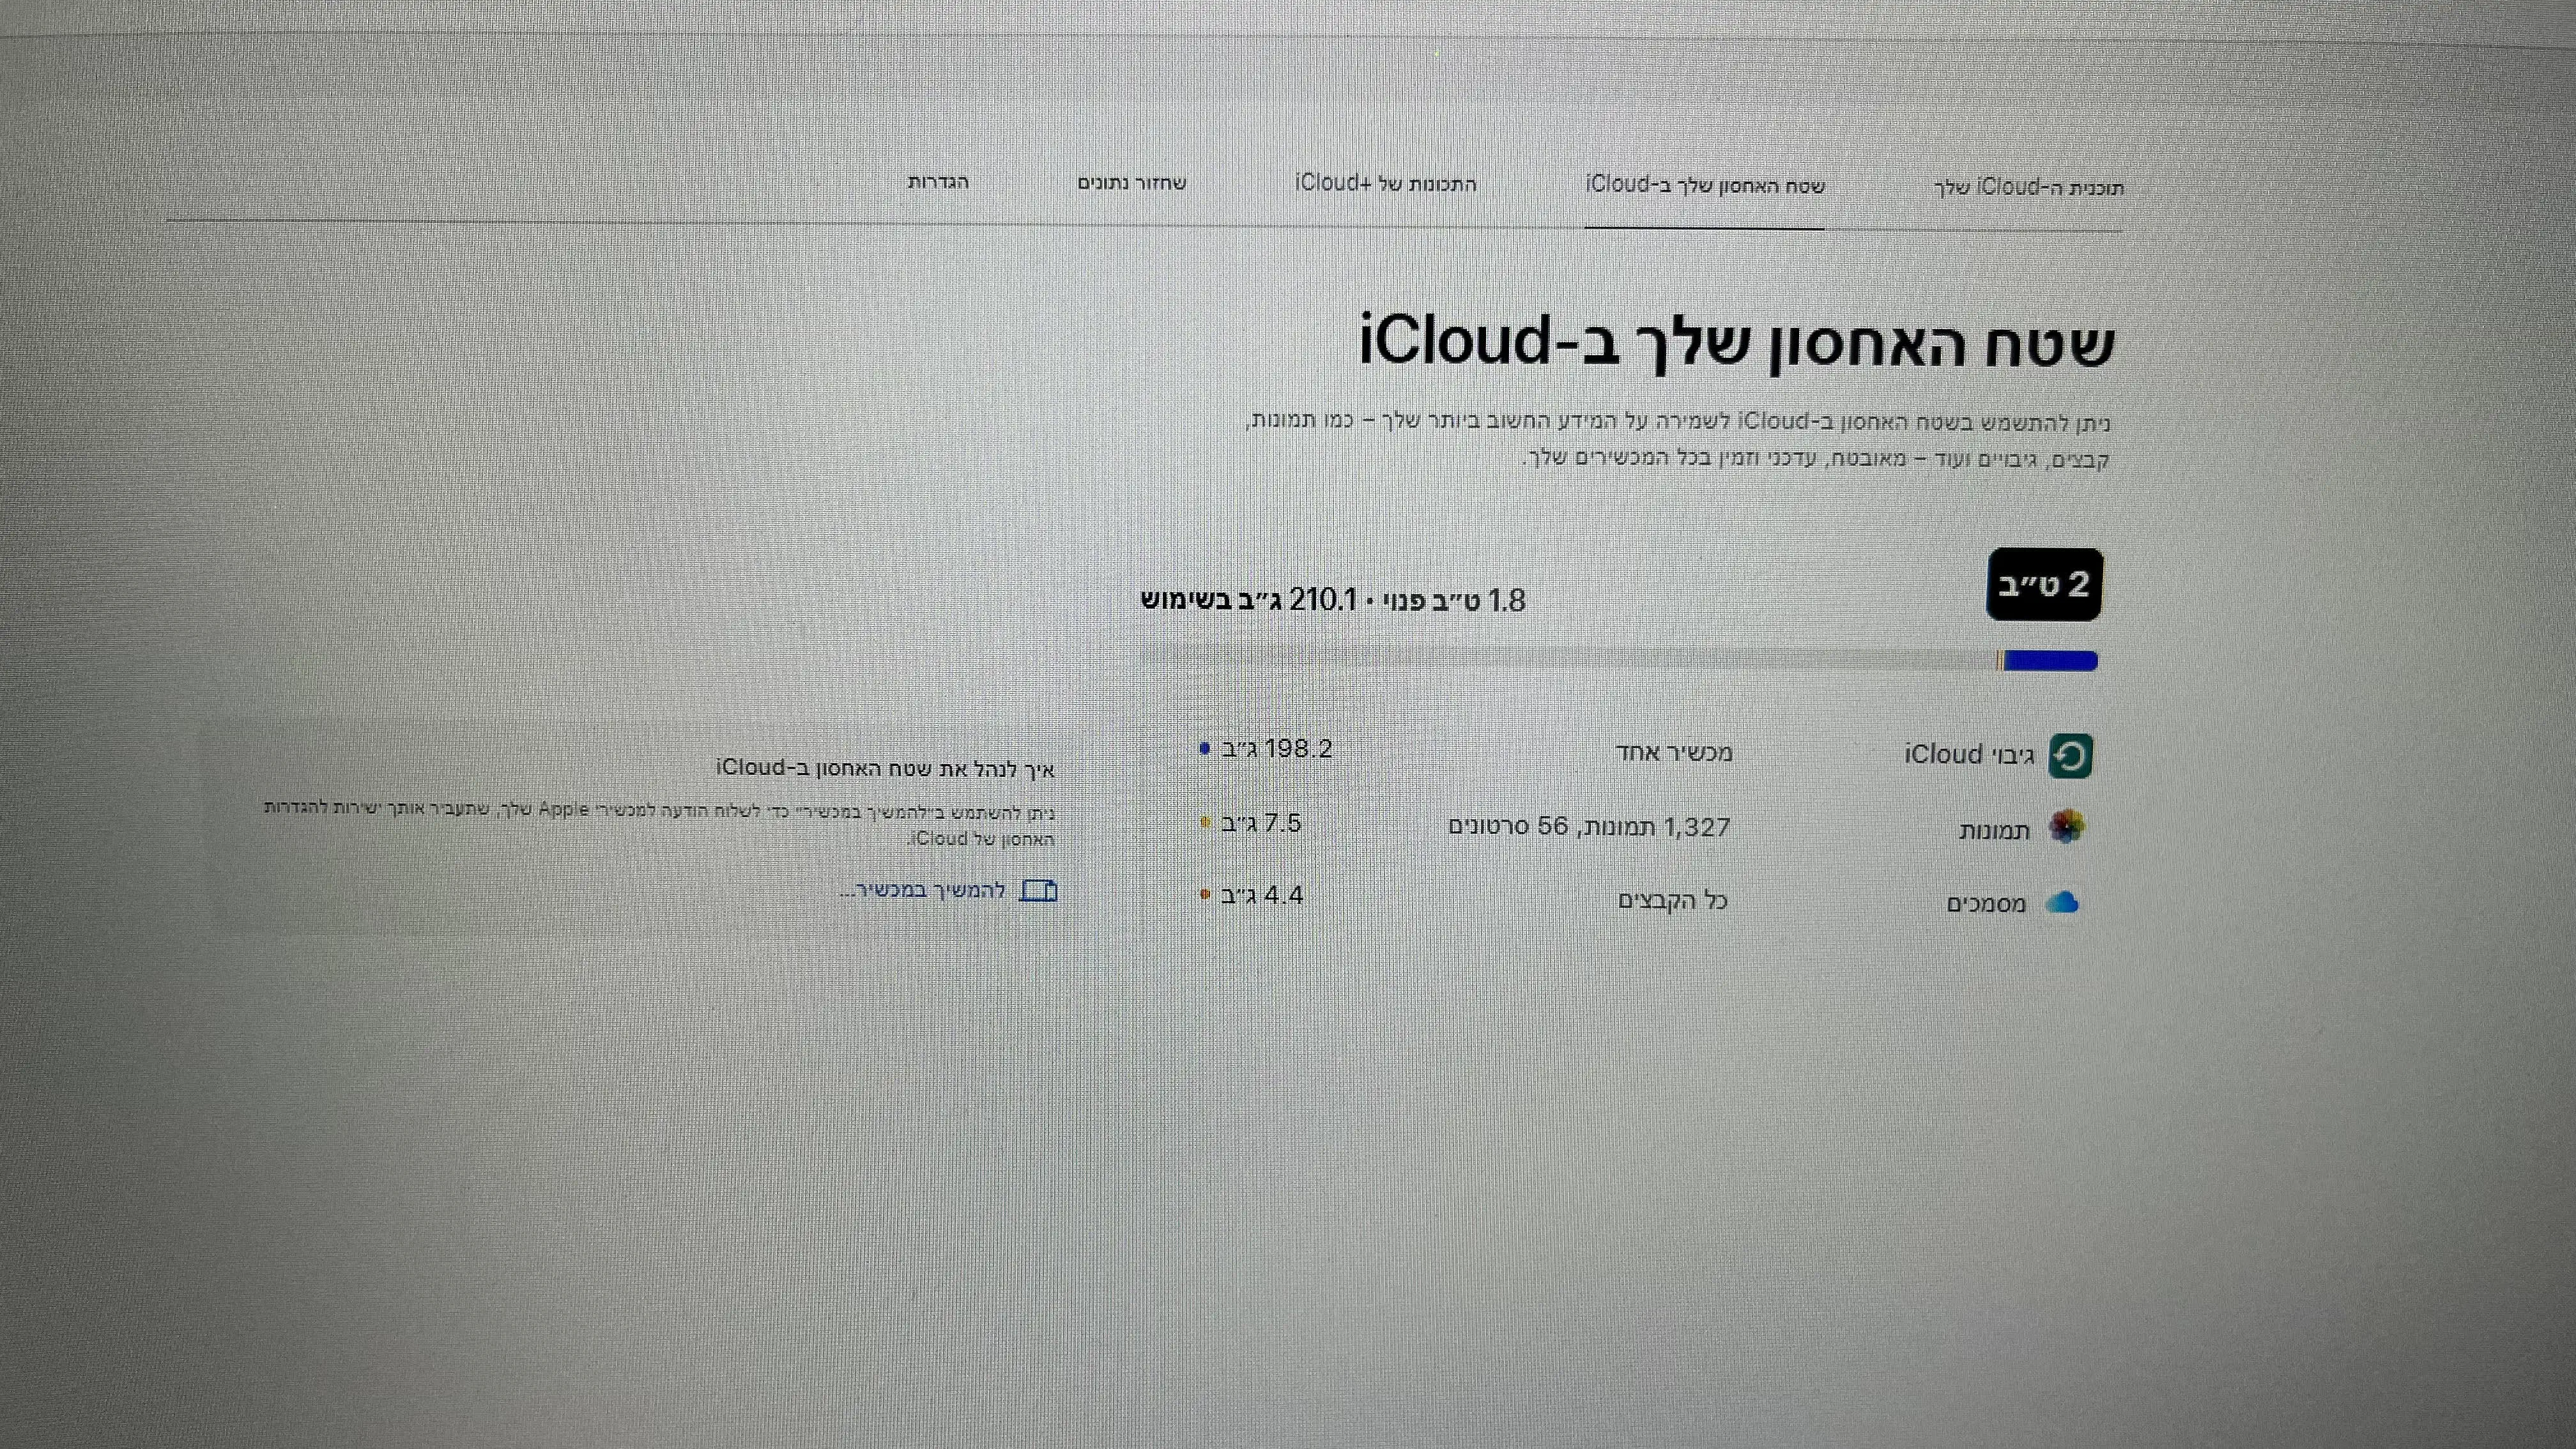Click the blue segment of the storage bar
Screen dimensions: 2576x1449
pos(2050,661)
